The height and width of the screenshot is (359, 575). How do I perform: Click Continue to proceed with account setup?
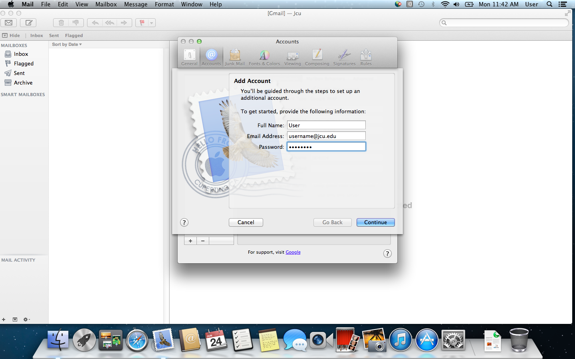point(376,223)
